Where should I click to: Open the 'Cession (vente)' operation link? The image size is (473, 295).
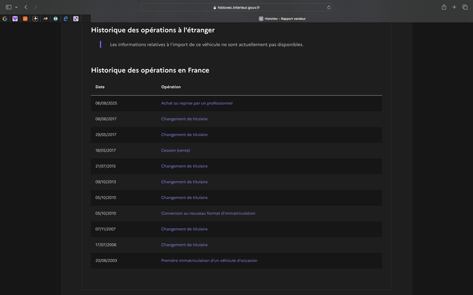(176, 150)
